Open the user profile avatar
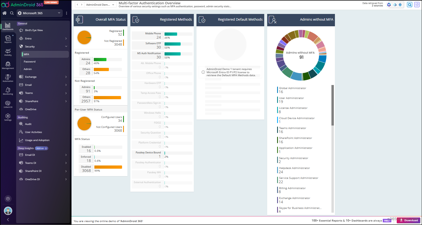Image resolution: width=422 pixels, height=225 pixels. tap(8, 211)
